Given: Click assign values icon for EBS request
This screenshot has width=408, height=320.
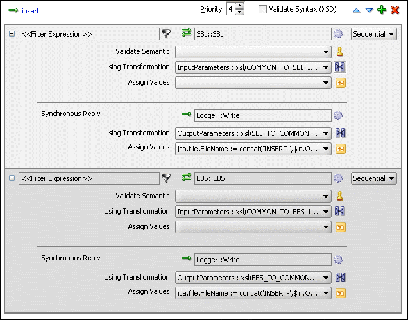Looking at the screenshot, I should click(341, 227).
